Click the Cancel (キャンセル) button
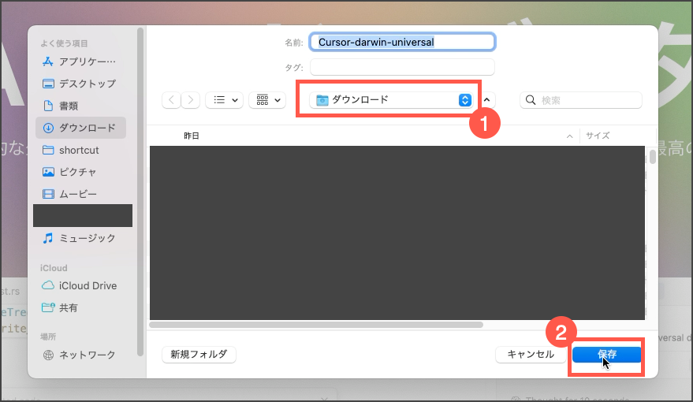Screen dimensions: 693x402 tap(531, 354)
